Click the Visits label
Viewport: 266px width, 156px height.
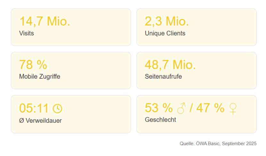(x=27, y=33)
